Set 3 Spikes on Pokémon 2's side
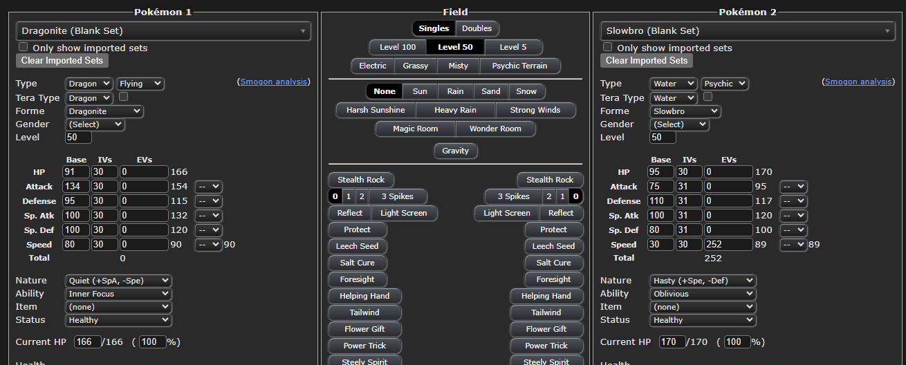This screenshot has height=365, width=906. 513,196
